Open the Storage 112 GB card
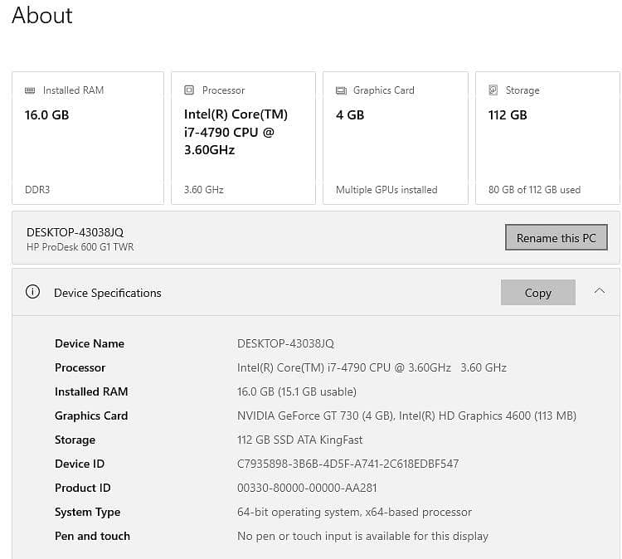622x559 pixels. pos(547,138)
